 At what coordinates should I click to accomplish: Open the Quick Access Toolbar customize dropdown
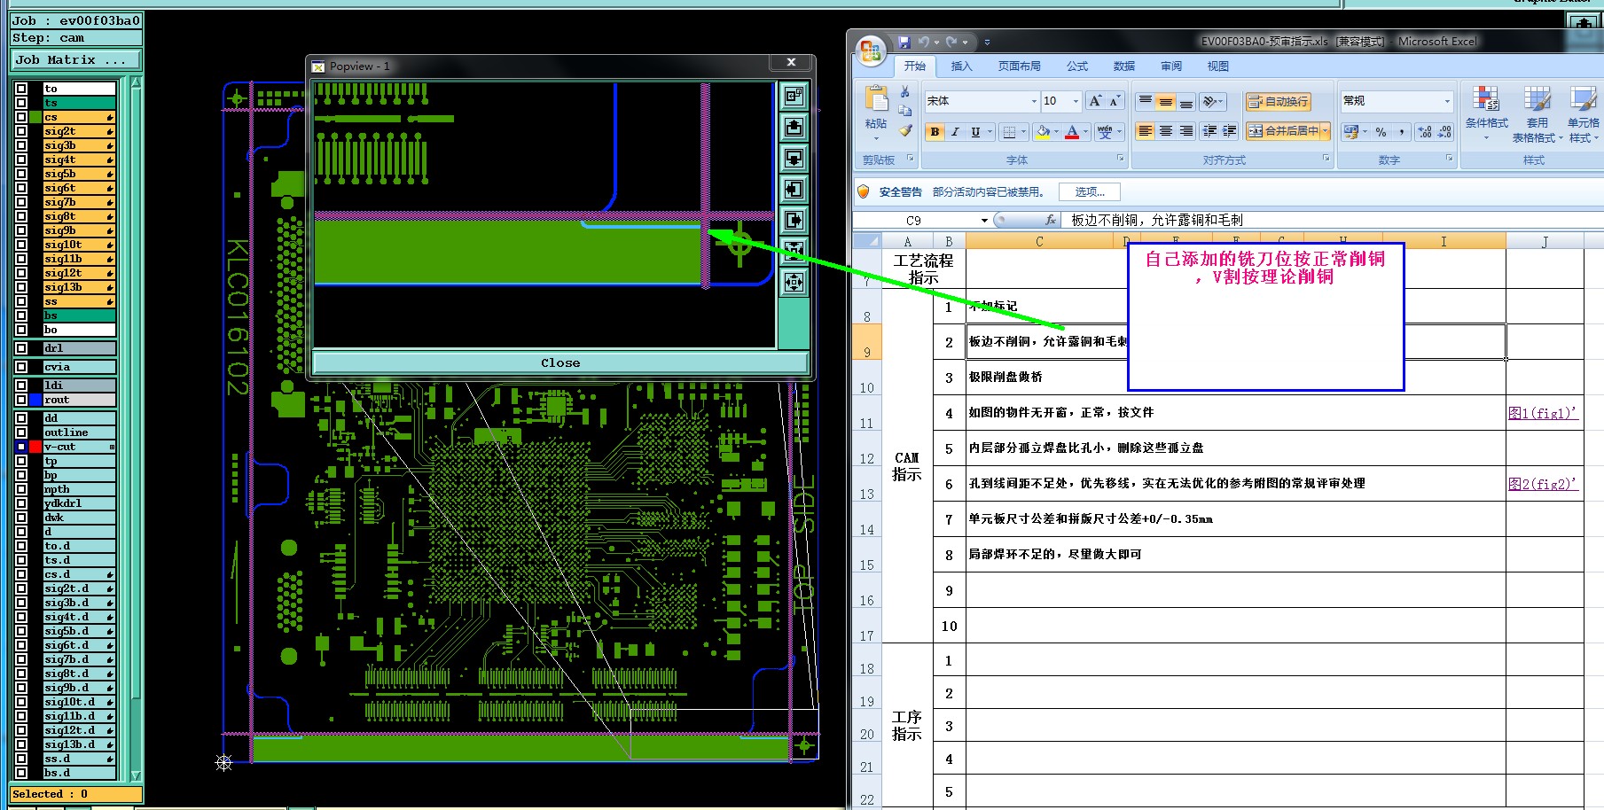point(987,42)
